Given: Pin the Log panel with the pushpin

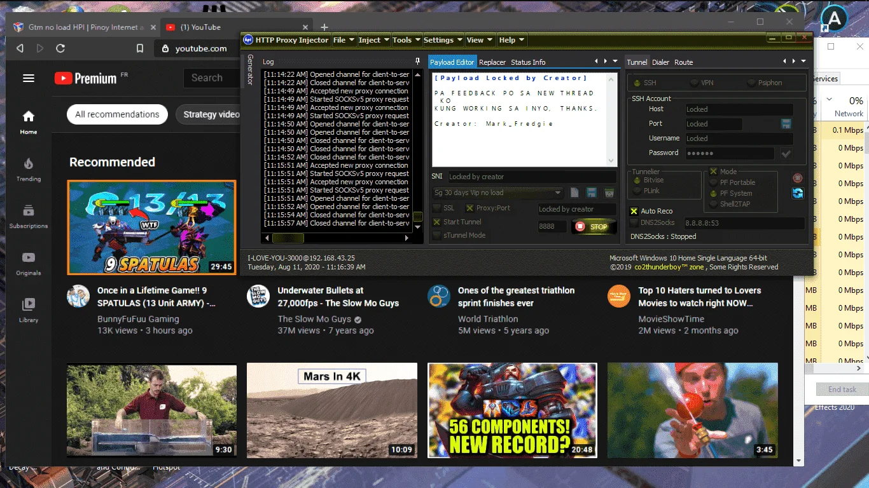Looking at the screenshot, I should point(417,62).
